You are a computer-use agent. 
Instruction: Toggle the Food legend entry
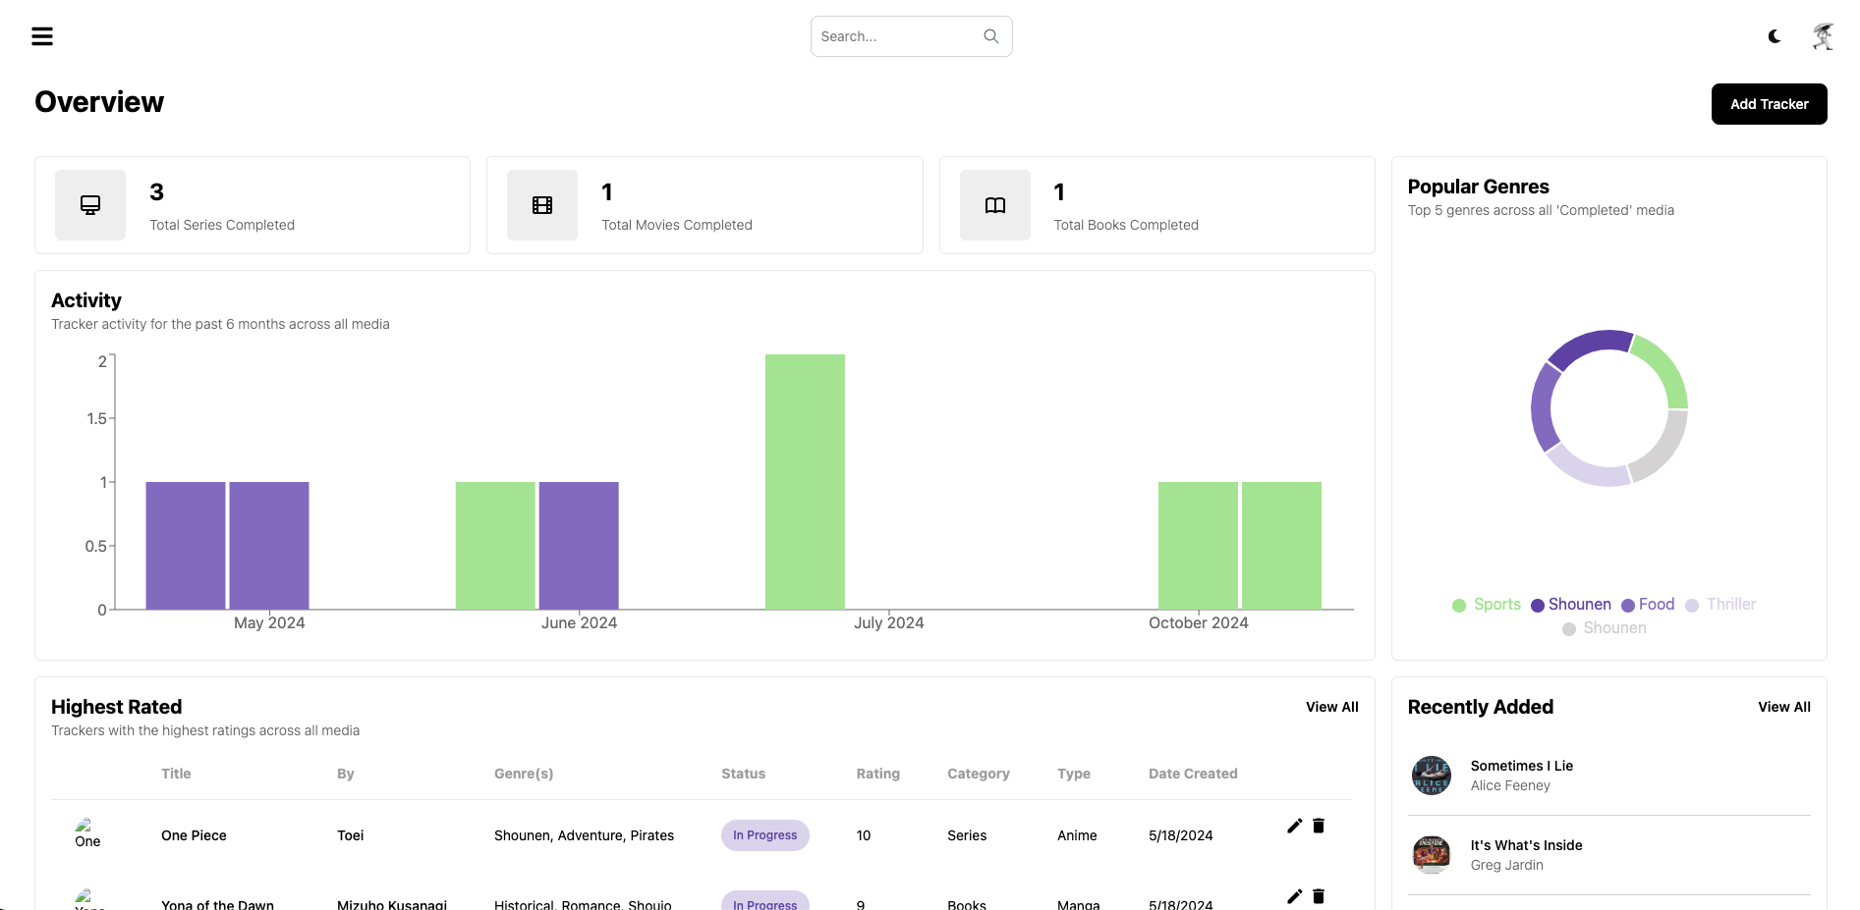click(x=1647, y=605)
